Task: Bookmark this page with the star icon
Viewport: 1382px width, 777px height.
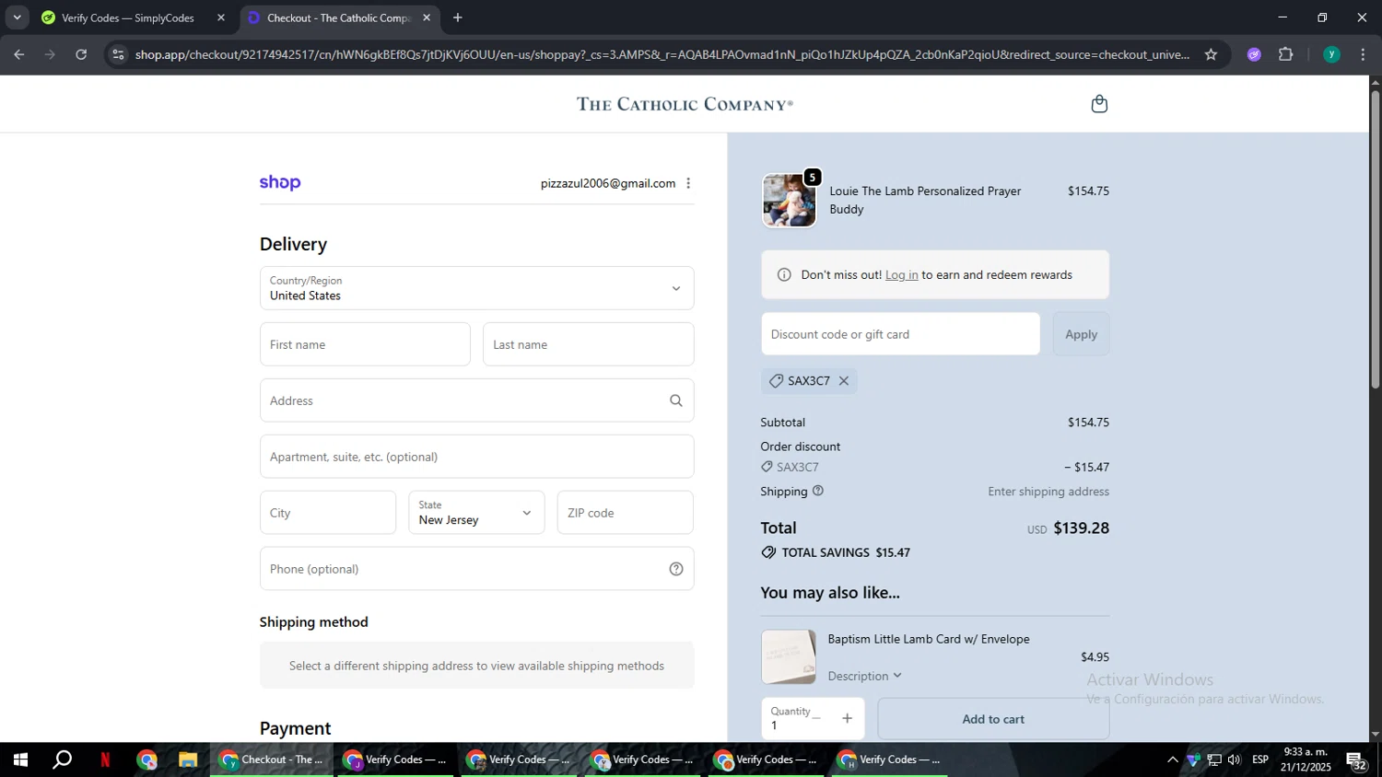Action: (1211, 54)
